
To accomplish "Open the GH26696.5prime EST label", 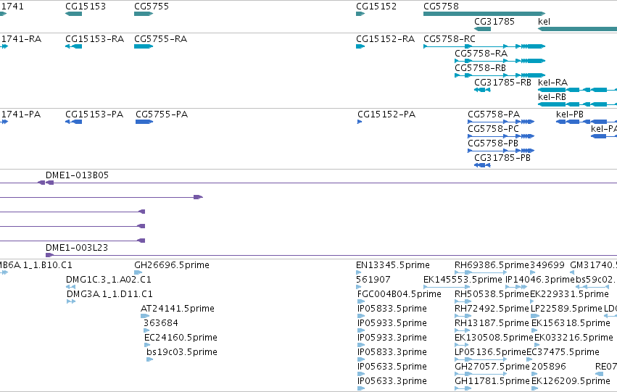I will (x=172, y=265).
